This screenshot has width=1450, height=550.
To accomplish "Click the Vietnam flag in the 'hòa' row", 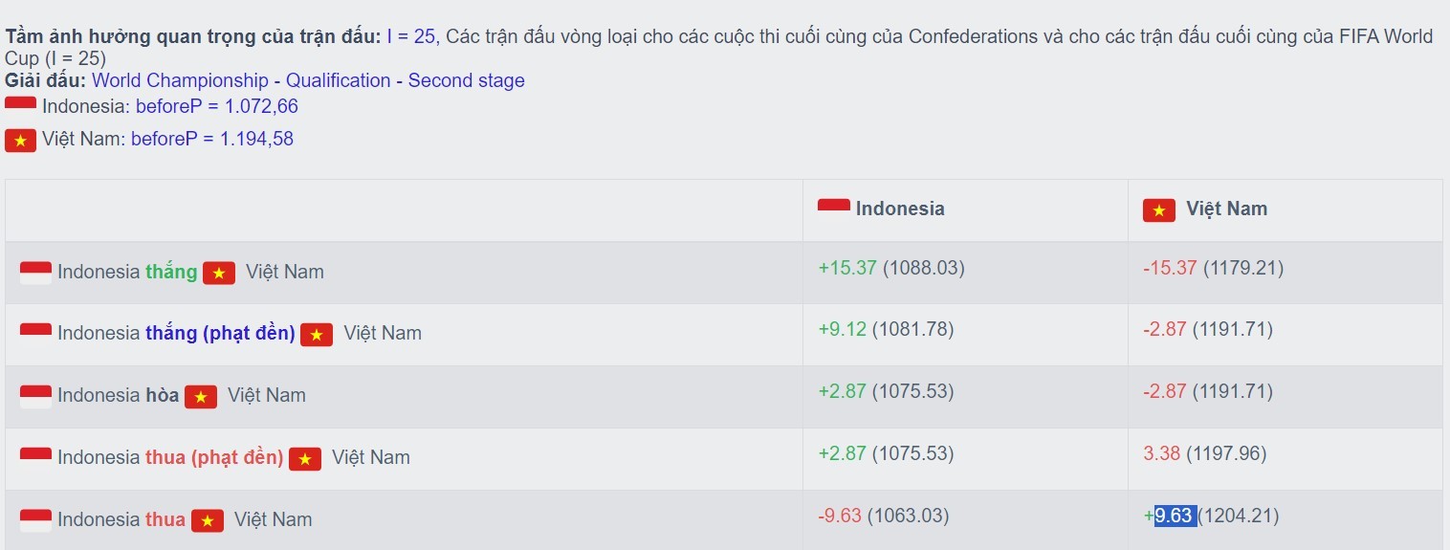I will pyautogui.click(x=201, y=396).
